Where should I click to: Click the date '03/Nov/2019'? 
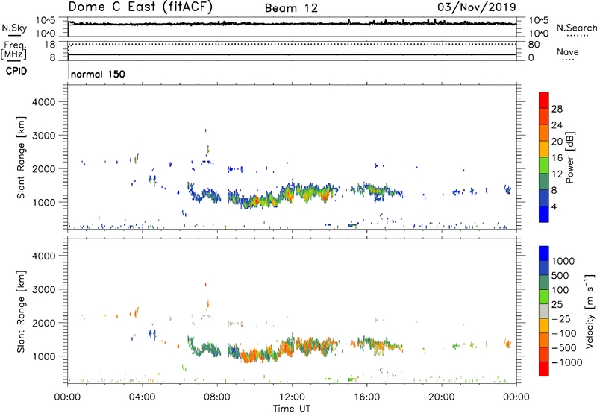click(x=477, y=7)
